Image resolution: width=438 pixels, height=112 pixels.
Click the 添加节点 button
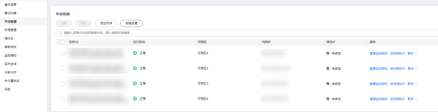(106, 23)
